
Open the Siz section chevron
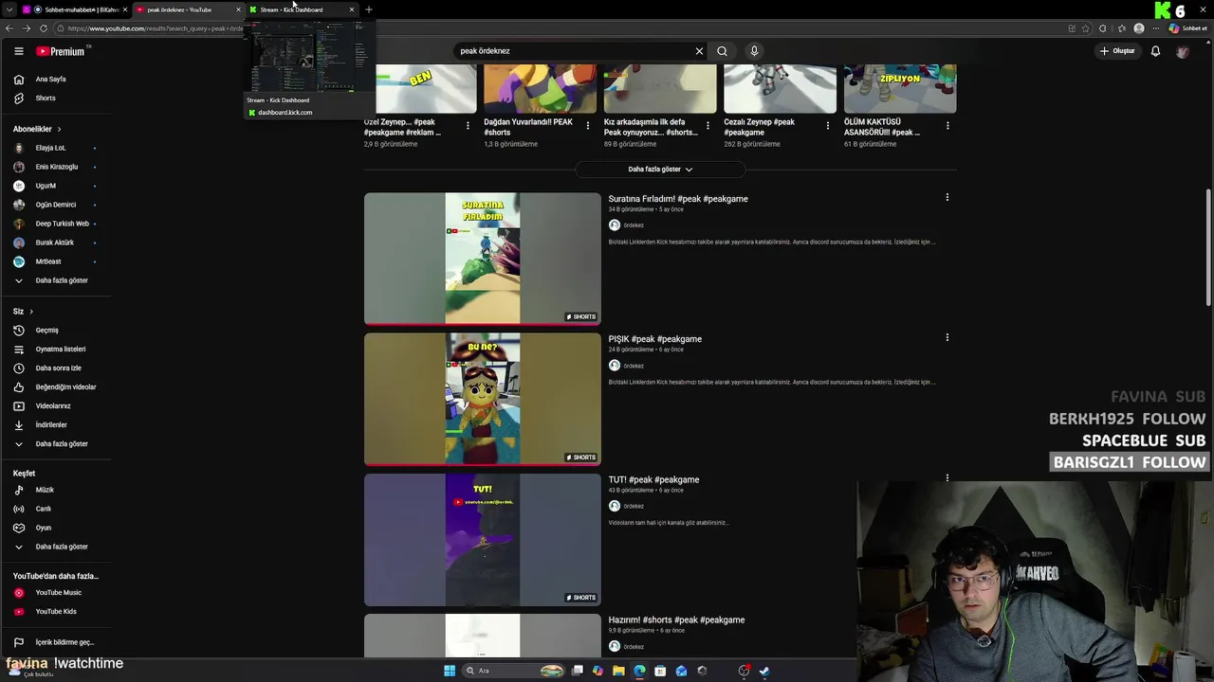pos(31,312)
